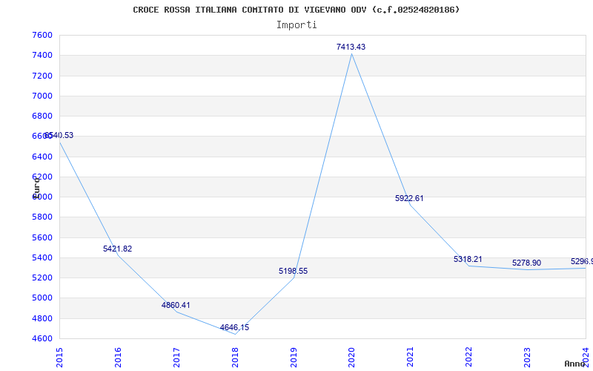Click the 2023 x-axis label
Screen dimensions: 593x371
pos(527,357)
